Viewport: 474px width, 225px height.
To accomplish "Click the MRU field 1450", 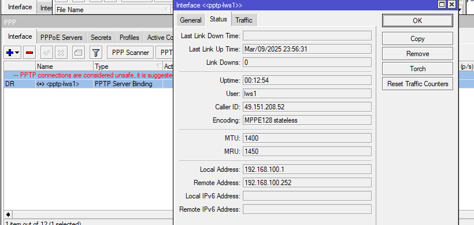I will click(x=307, y=151).
